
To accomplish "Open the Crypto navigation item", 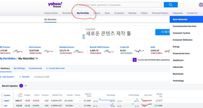I will [x=97, y=13].
